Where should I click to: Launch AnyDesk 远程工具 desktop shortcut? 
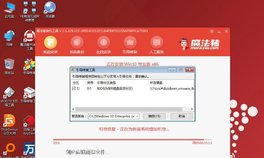tap(29, 125)
